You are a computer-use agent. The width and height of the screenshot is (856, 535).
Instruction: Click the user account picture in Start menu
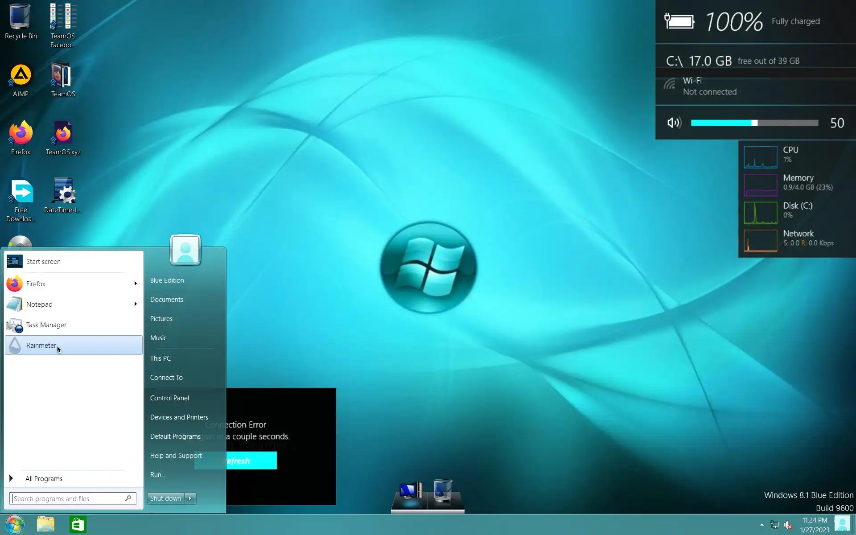tap(185, 250)
